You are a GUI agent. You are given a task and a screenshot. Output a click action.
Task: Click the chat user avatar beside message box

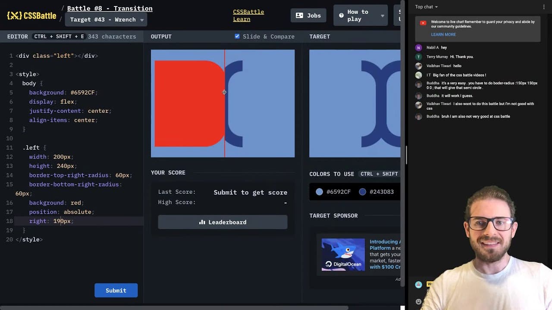click(x=418, y=285)
